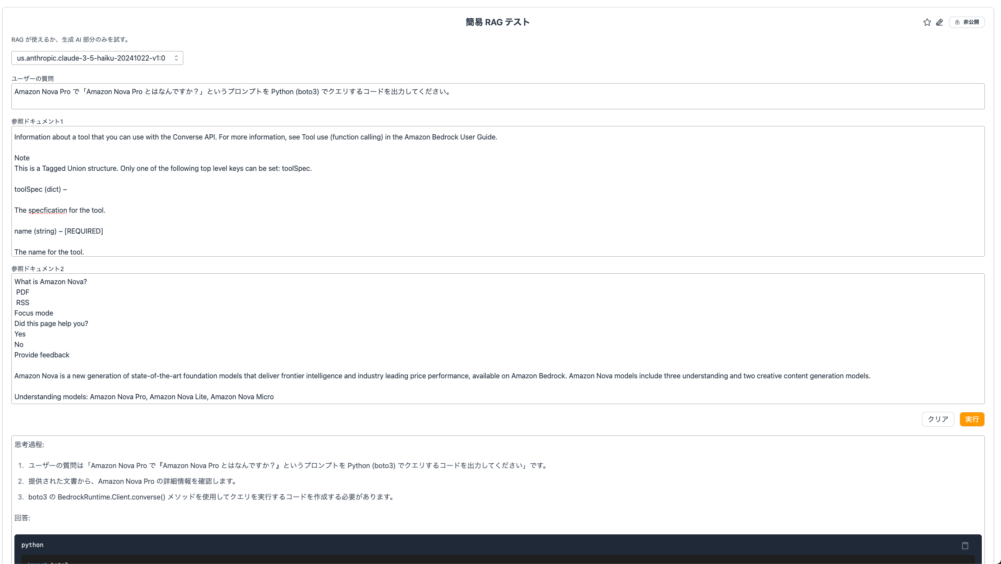Click the 'Provide feedback' line
Screen dimensions: 1001x564
(x=42, y=355)
